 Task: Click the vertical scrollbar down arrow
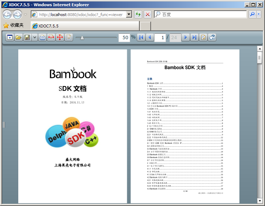tap(260, 201)
